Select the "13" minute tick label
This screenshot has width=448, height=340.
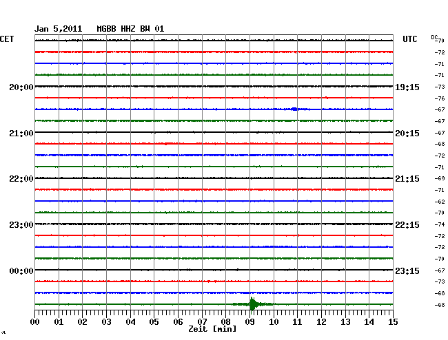[345, 321]
